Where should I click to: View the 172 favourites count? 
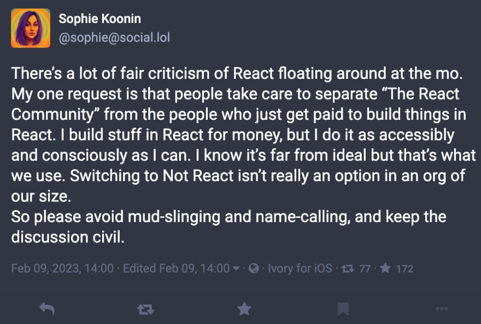tap(404, 269)
